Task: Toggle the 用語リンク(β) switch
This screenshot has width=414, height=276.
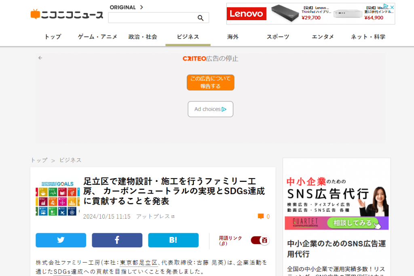Action: click(260, 240)
